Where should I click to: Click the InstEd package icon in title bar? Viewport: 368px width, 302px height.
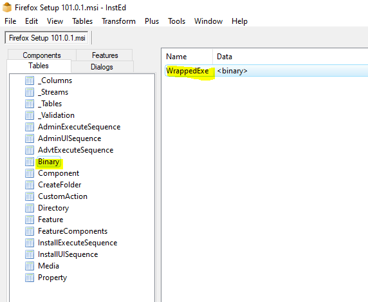pos(7,7)
